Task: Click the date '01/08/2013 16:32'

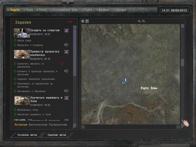Action: point(40,105)
